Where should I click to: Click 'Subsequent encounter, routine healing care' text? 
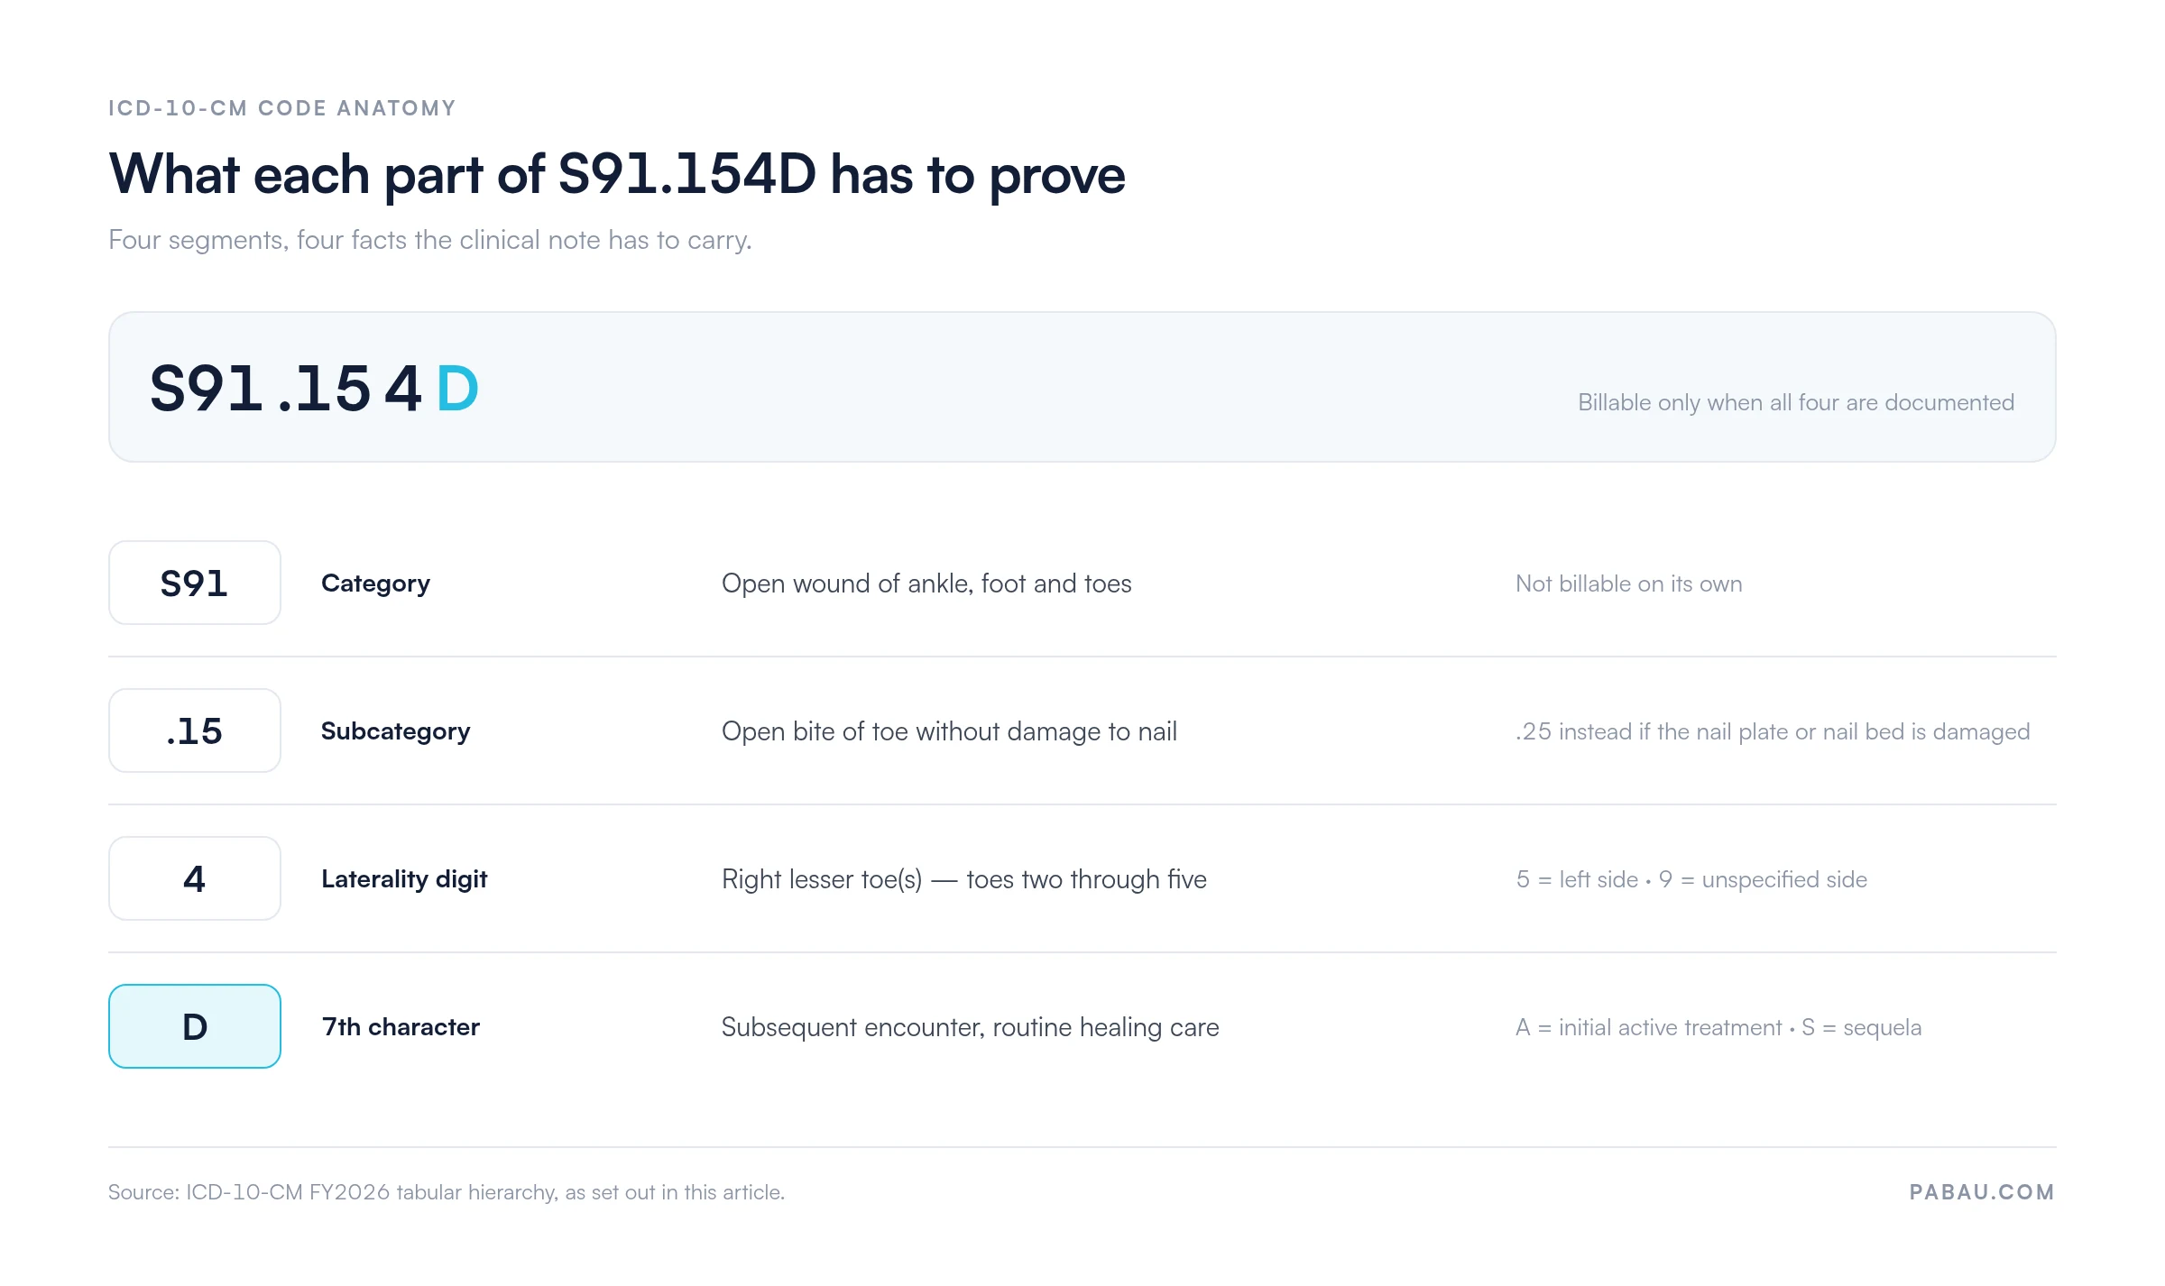970,1027
